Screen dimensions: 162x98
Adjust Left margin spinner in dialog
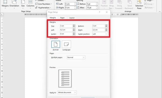[x=74, y=30]
